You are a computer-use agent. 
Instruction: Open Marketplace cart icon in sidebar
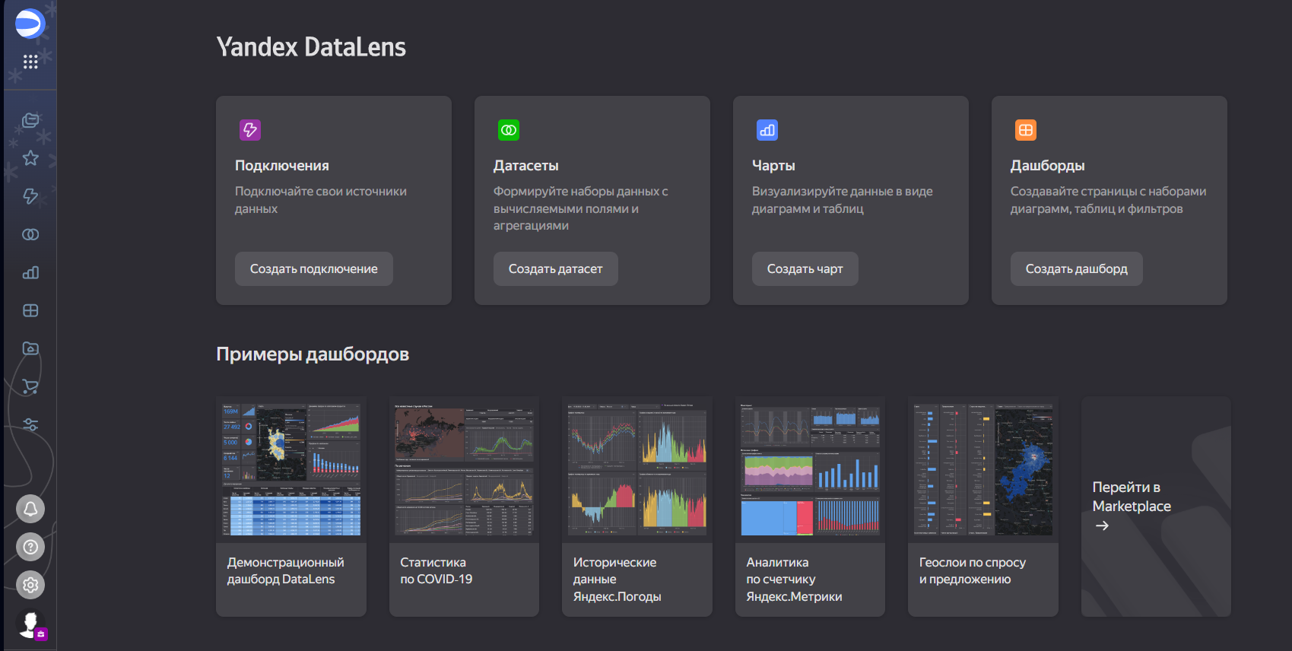(x=30, y=386)
